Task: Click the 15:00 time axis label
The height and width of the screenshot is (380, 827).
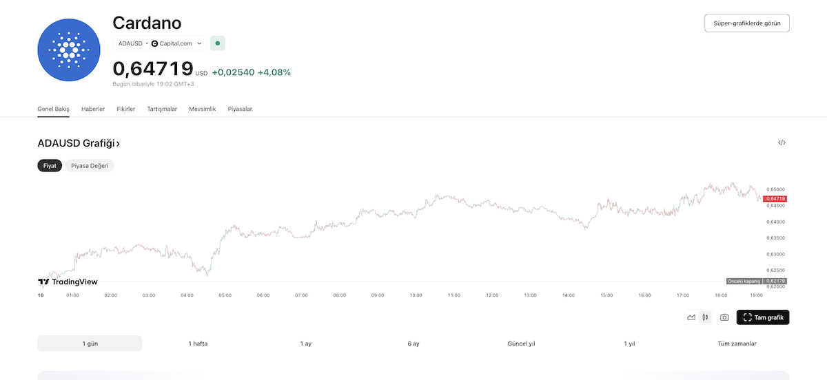Action: coord(606,295)
